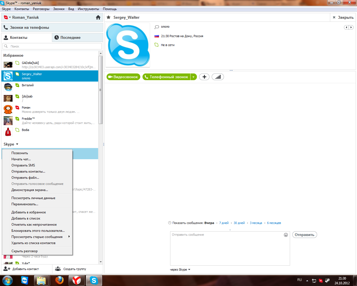This screenshot has width=357, height=286.
Task: Click the star favorite icon for Sergey_Walter
Action: [x=108, y=17]
